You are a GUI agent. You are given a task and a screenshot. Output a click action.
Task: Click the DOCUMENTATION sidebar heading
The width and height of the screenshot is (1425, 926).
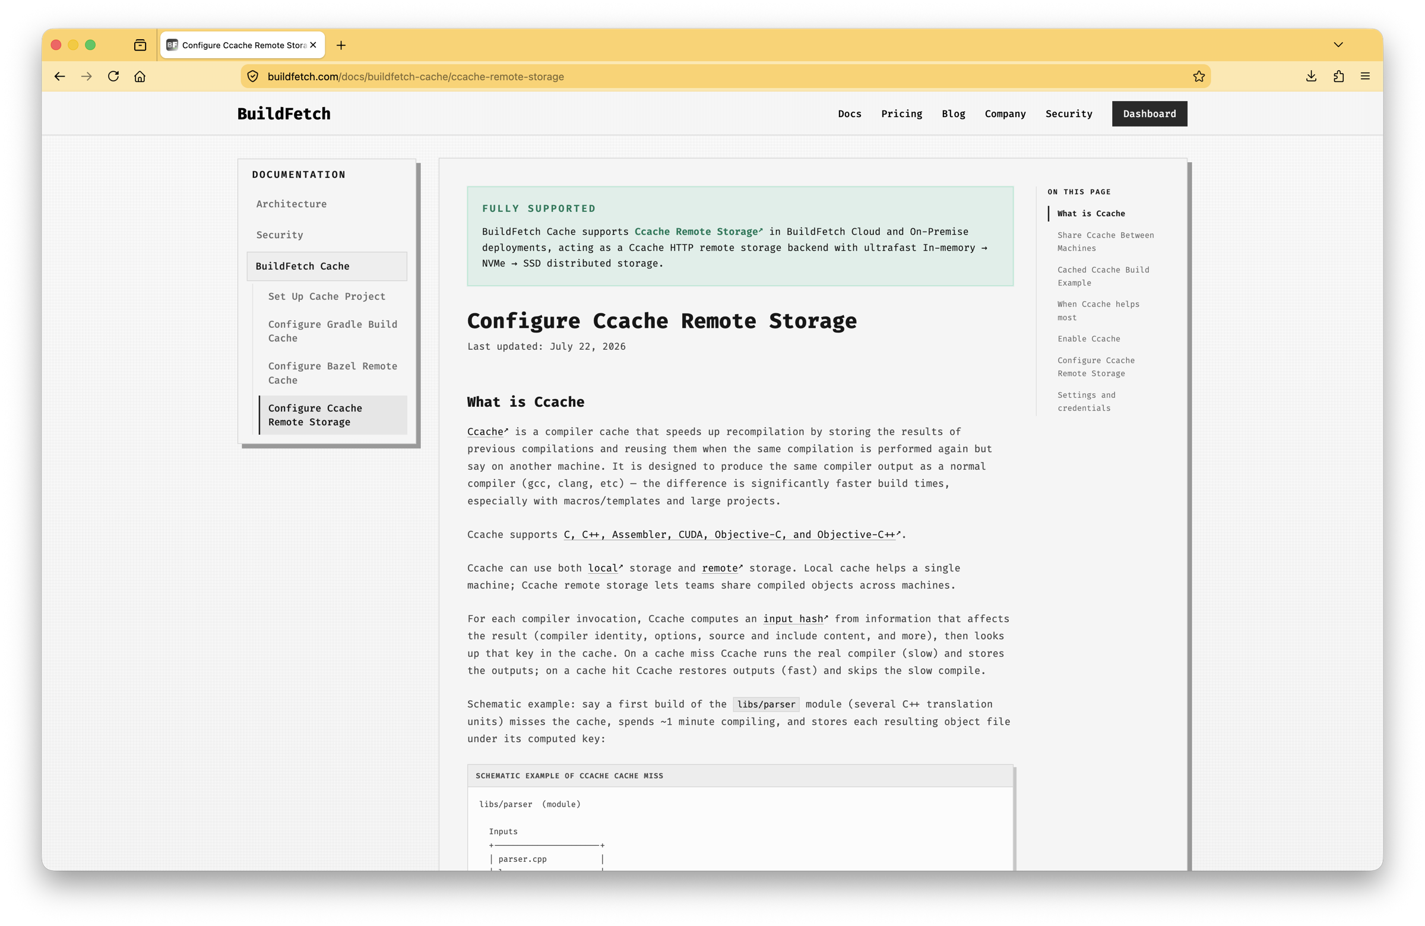click(x=298, y=174)
